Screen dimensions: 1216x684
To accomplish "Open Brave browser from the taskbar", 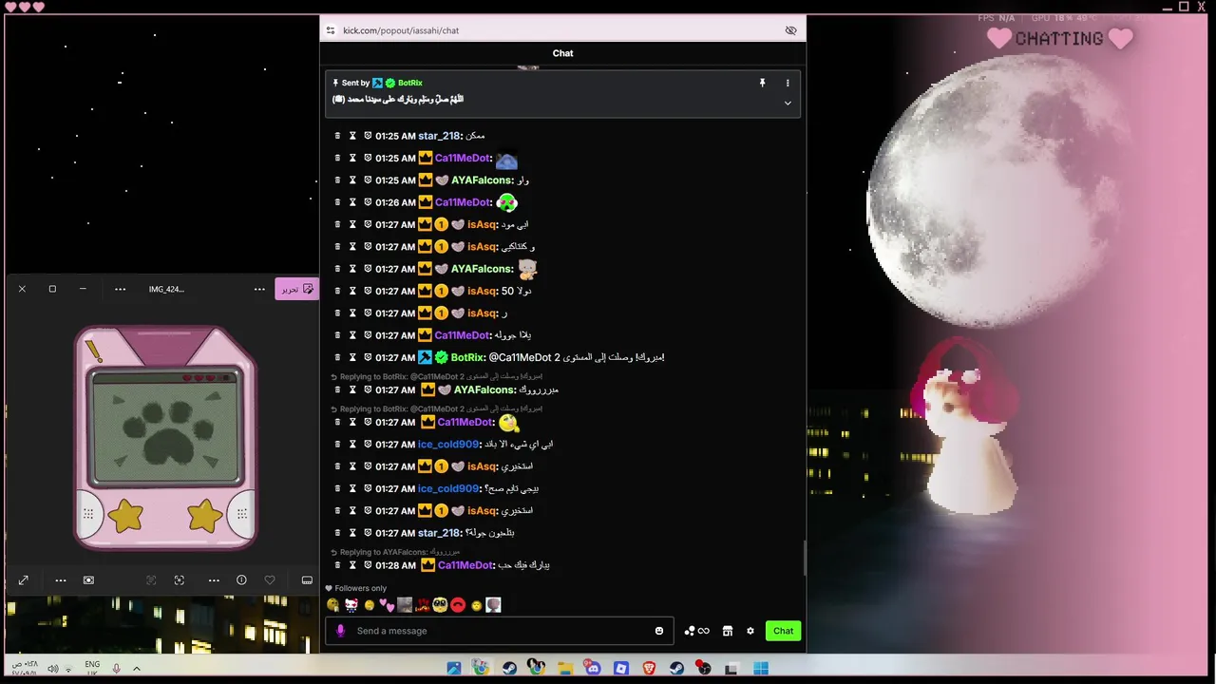I will [649, 668].
